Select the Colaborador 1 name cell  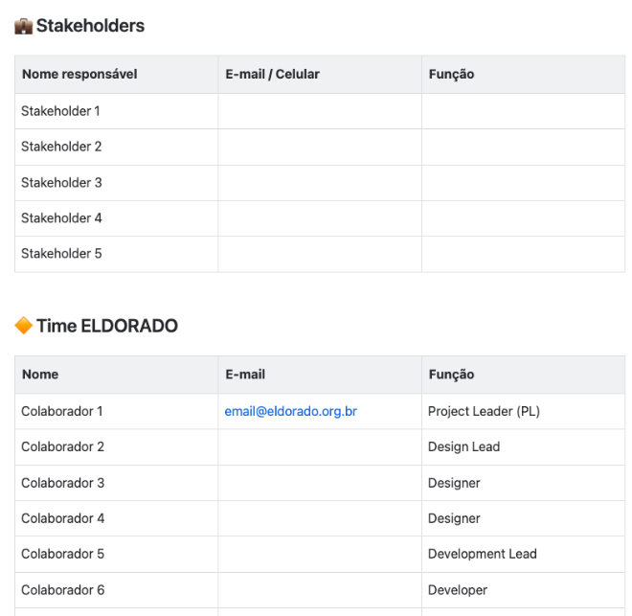point(117,411)
